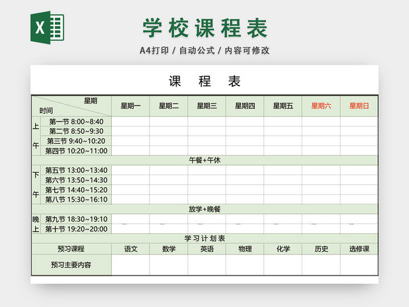Select row 第三节 9:40~10:20
Screen dimensions: 409x307
pyautogui.click(x=76, y=141)
